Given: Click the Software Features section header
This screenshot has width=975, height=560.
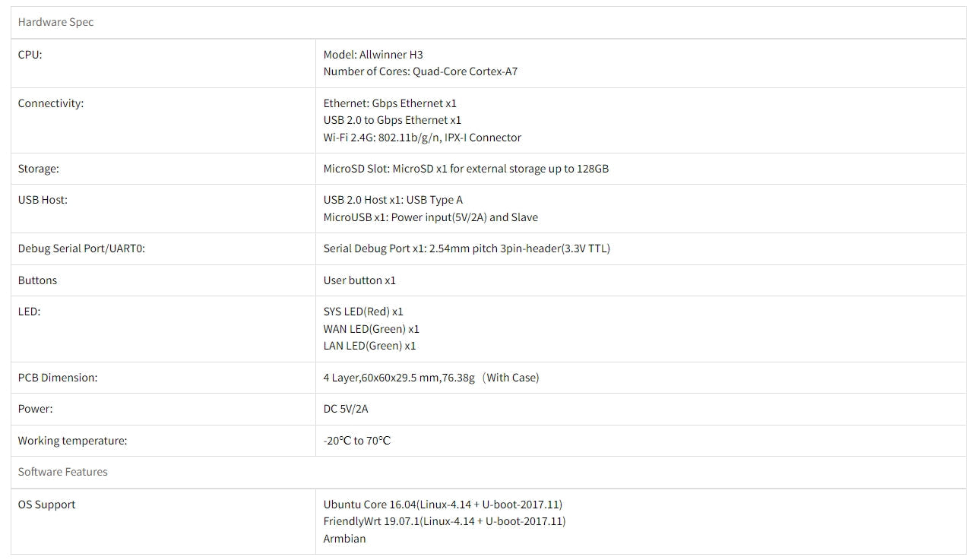Looking at the screenshot, I should point(63,472).
